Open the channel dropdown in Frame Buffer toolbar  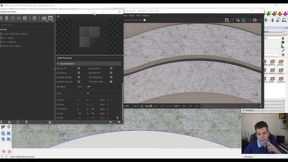pos(132,20)
